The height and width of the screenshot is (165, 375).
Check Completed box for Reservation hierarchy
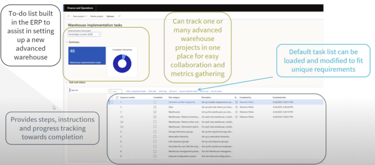click(x=155, y=136)
